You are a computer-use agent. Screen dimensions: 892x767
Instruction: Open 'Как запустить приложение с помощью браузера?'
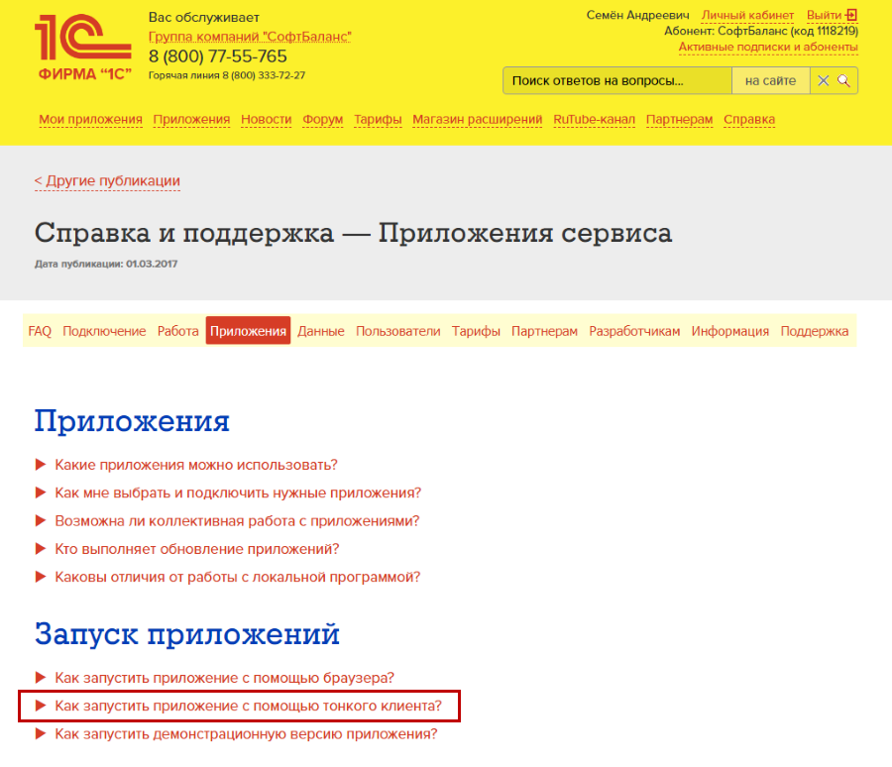click(x=225, y=678)
